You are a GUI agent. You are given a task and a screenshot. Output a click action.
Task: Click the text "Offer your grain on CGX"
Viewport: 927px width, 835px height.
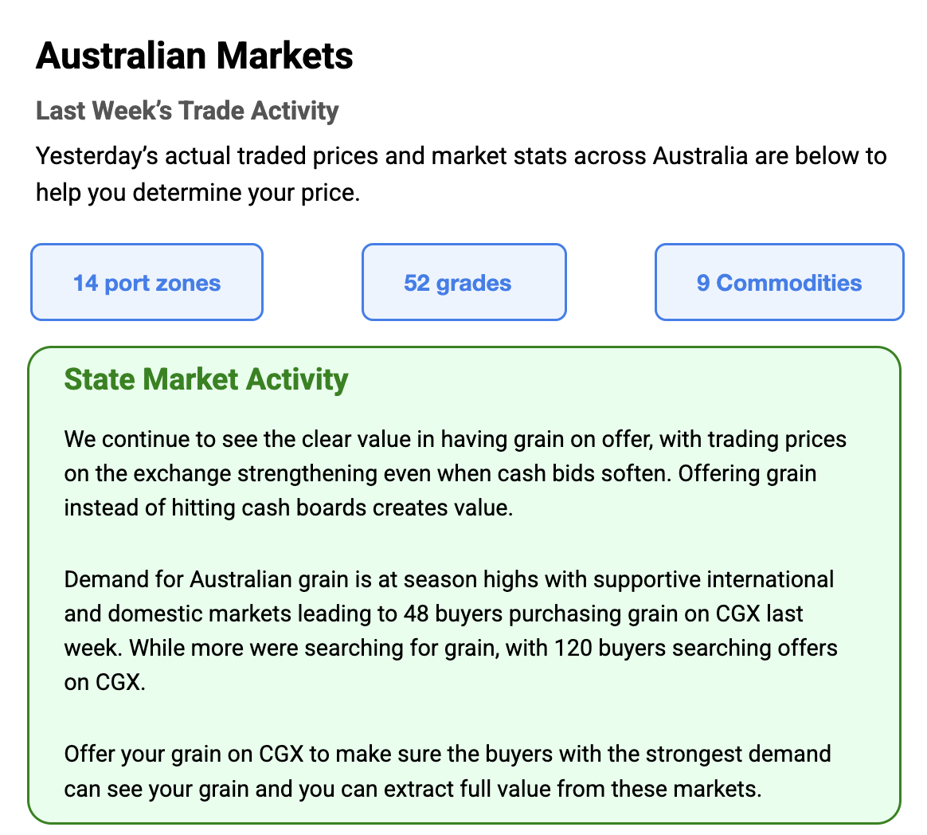tap(169, 754)
